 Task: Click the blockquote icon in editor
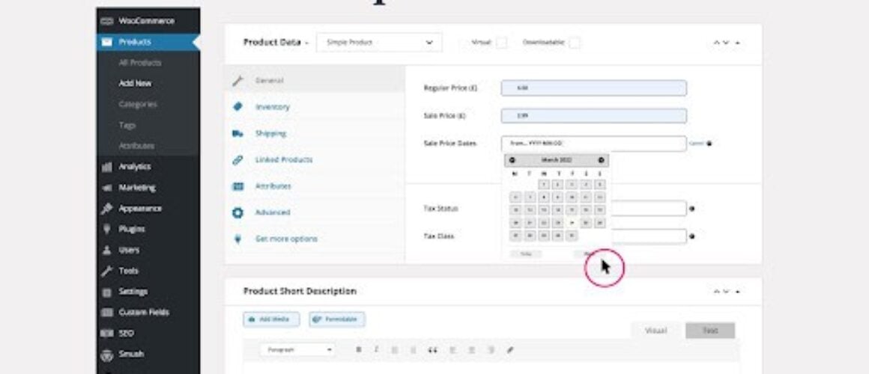[433, 349]
